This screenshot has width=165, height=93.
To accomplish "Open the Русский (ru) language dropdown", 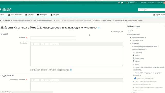I will (x=131, y=3).
